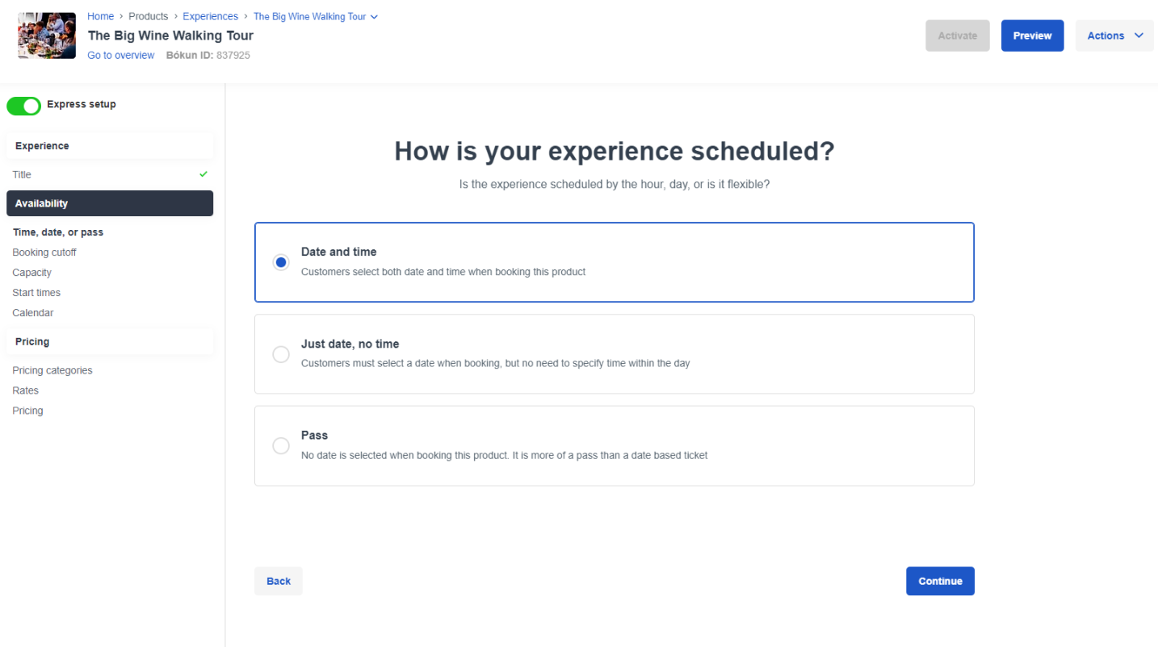The width and height of the screenshot is (1158, 647).
Task: Go to the Rates step
Action: pos(25,390)
